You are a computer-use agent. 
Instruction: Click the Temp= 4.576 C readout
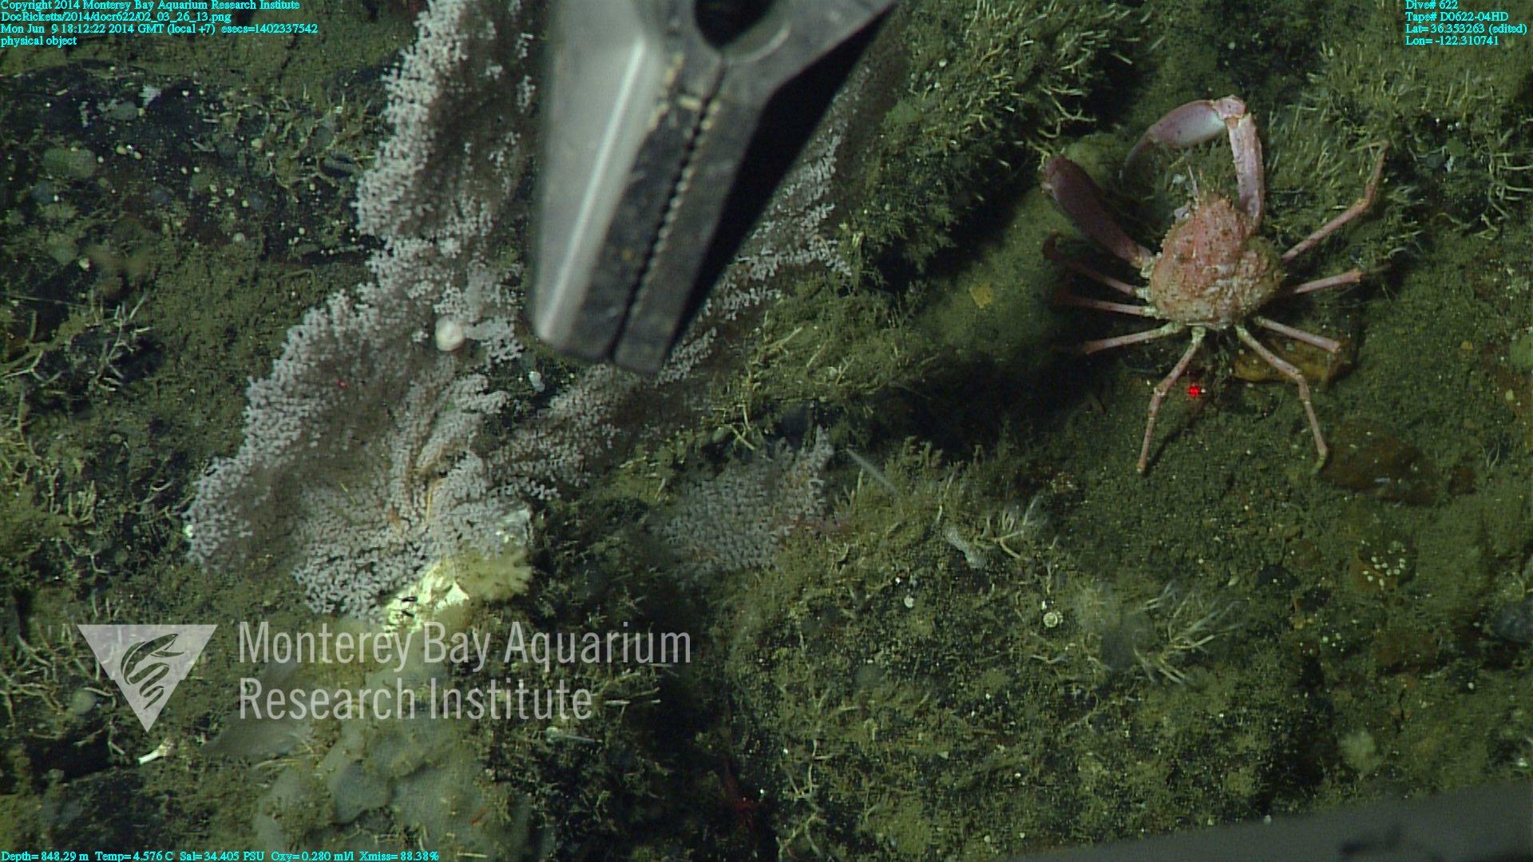coord(134,856)
